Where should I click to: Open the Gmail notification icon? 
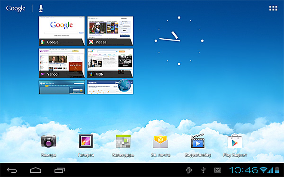point(218,170)
